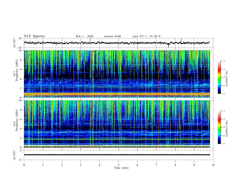Click the ch.2 PSD color bar

219,127
